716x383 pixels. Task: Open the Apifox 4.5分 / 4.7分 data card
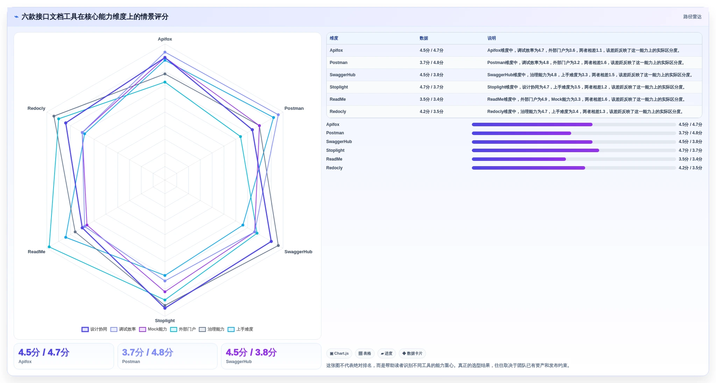tap(64, 356)
